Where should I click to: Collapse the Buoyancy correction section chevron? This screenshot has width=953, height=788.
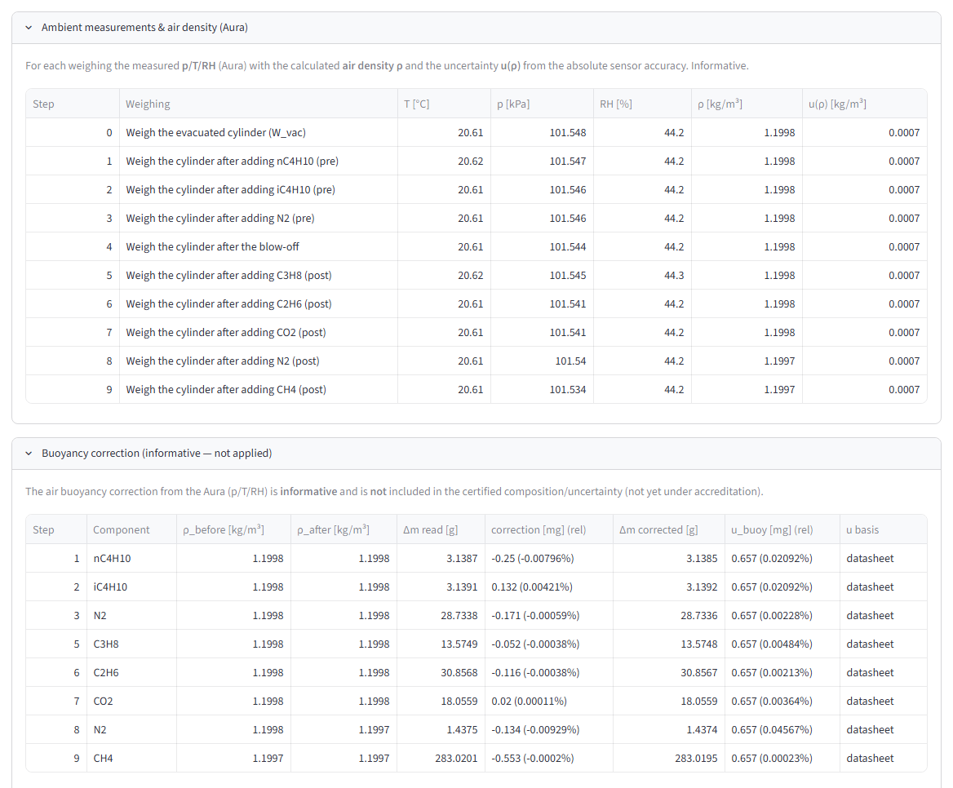[x=29, y=454]
